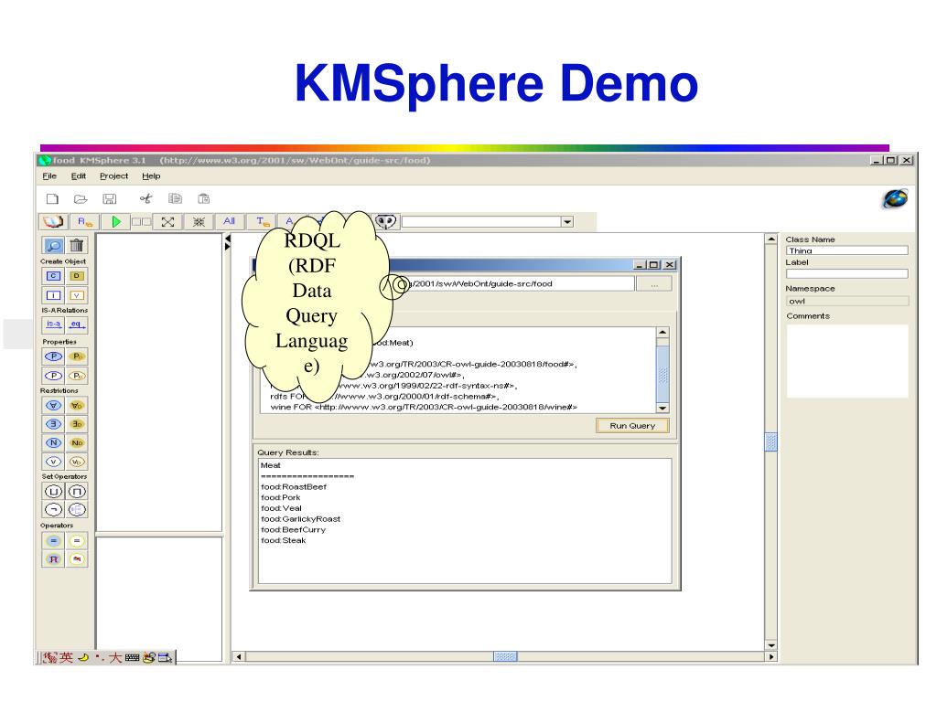937x702 pixels.
Task: Choose the intersection set operator tool
Action: (77, 491)
